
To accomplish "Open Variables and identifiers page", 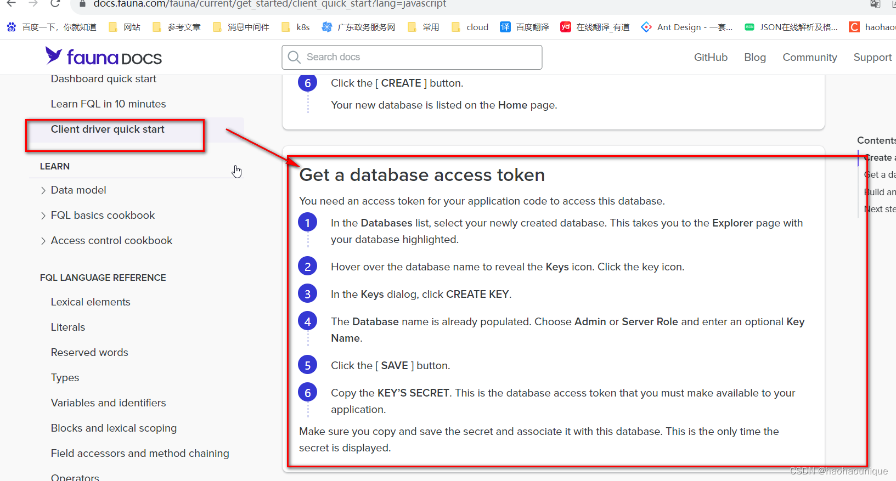I will click(108, 403).
